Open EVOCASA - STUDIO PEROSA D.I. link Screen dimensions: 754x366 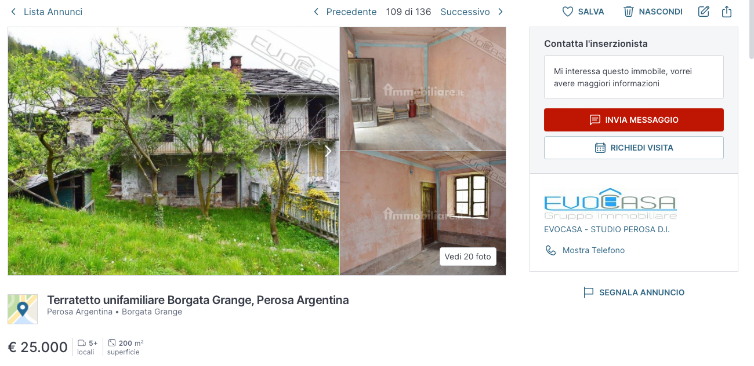(x=607, y=229)
